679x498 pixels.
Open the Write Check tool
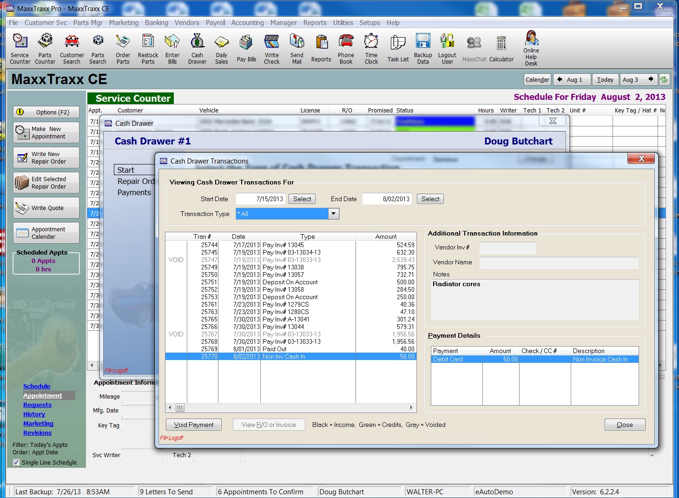pyautogui.click(x=272, y=49)
